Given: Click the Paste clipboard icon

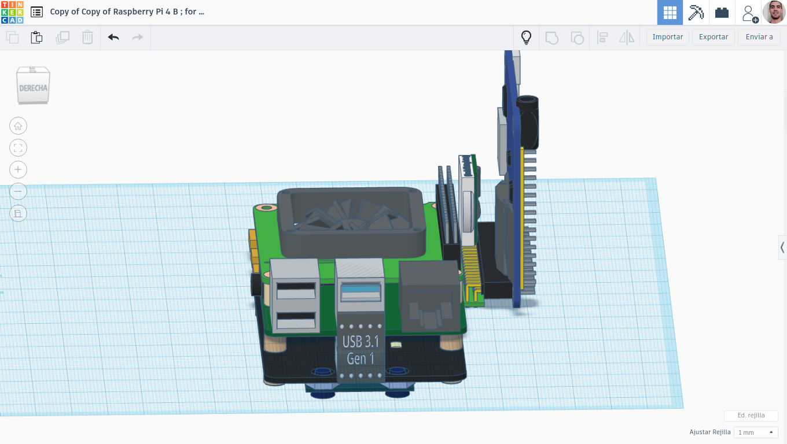Looking at the screenshot, I should point(36,38).
